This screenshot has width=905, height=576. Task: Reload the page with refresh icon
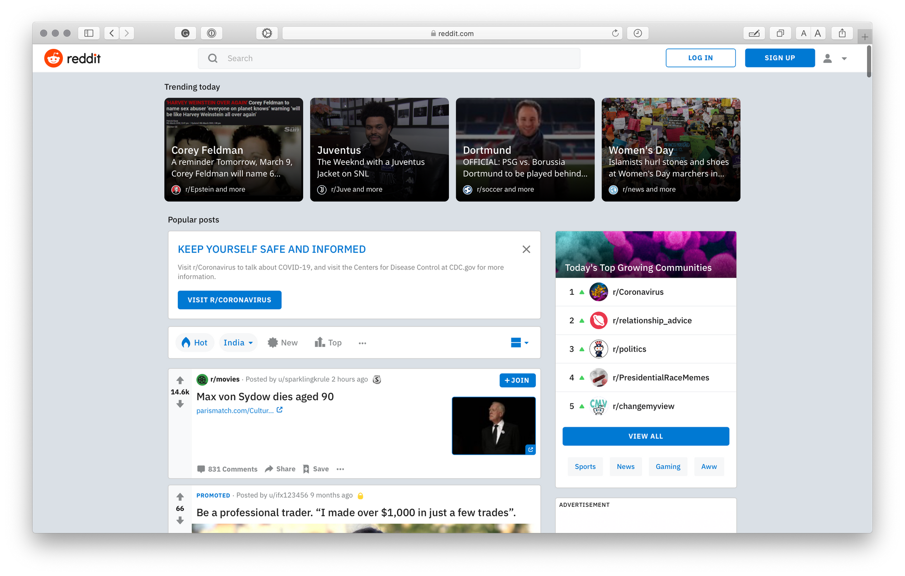pos(615,33)
